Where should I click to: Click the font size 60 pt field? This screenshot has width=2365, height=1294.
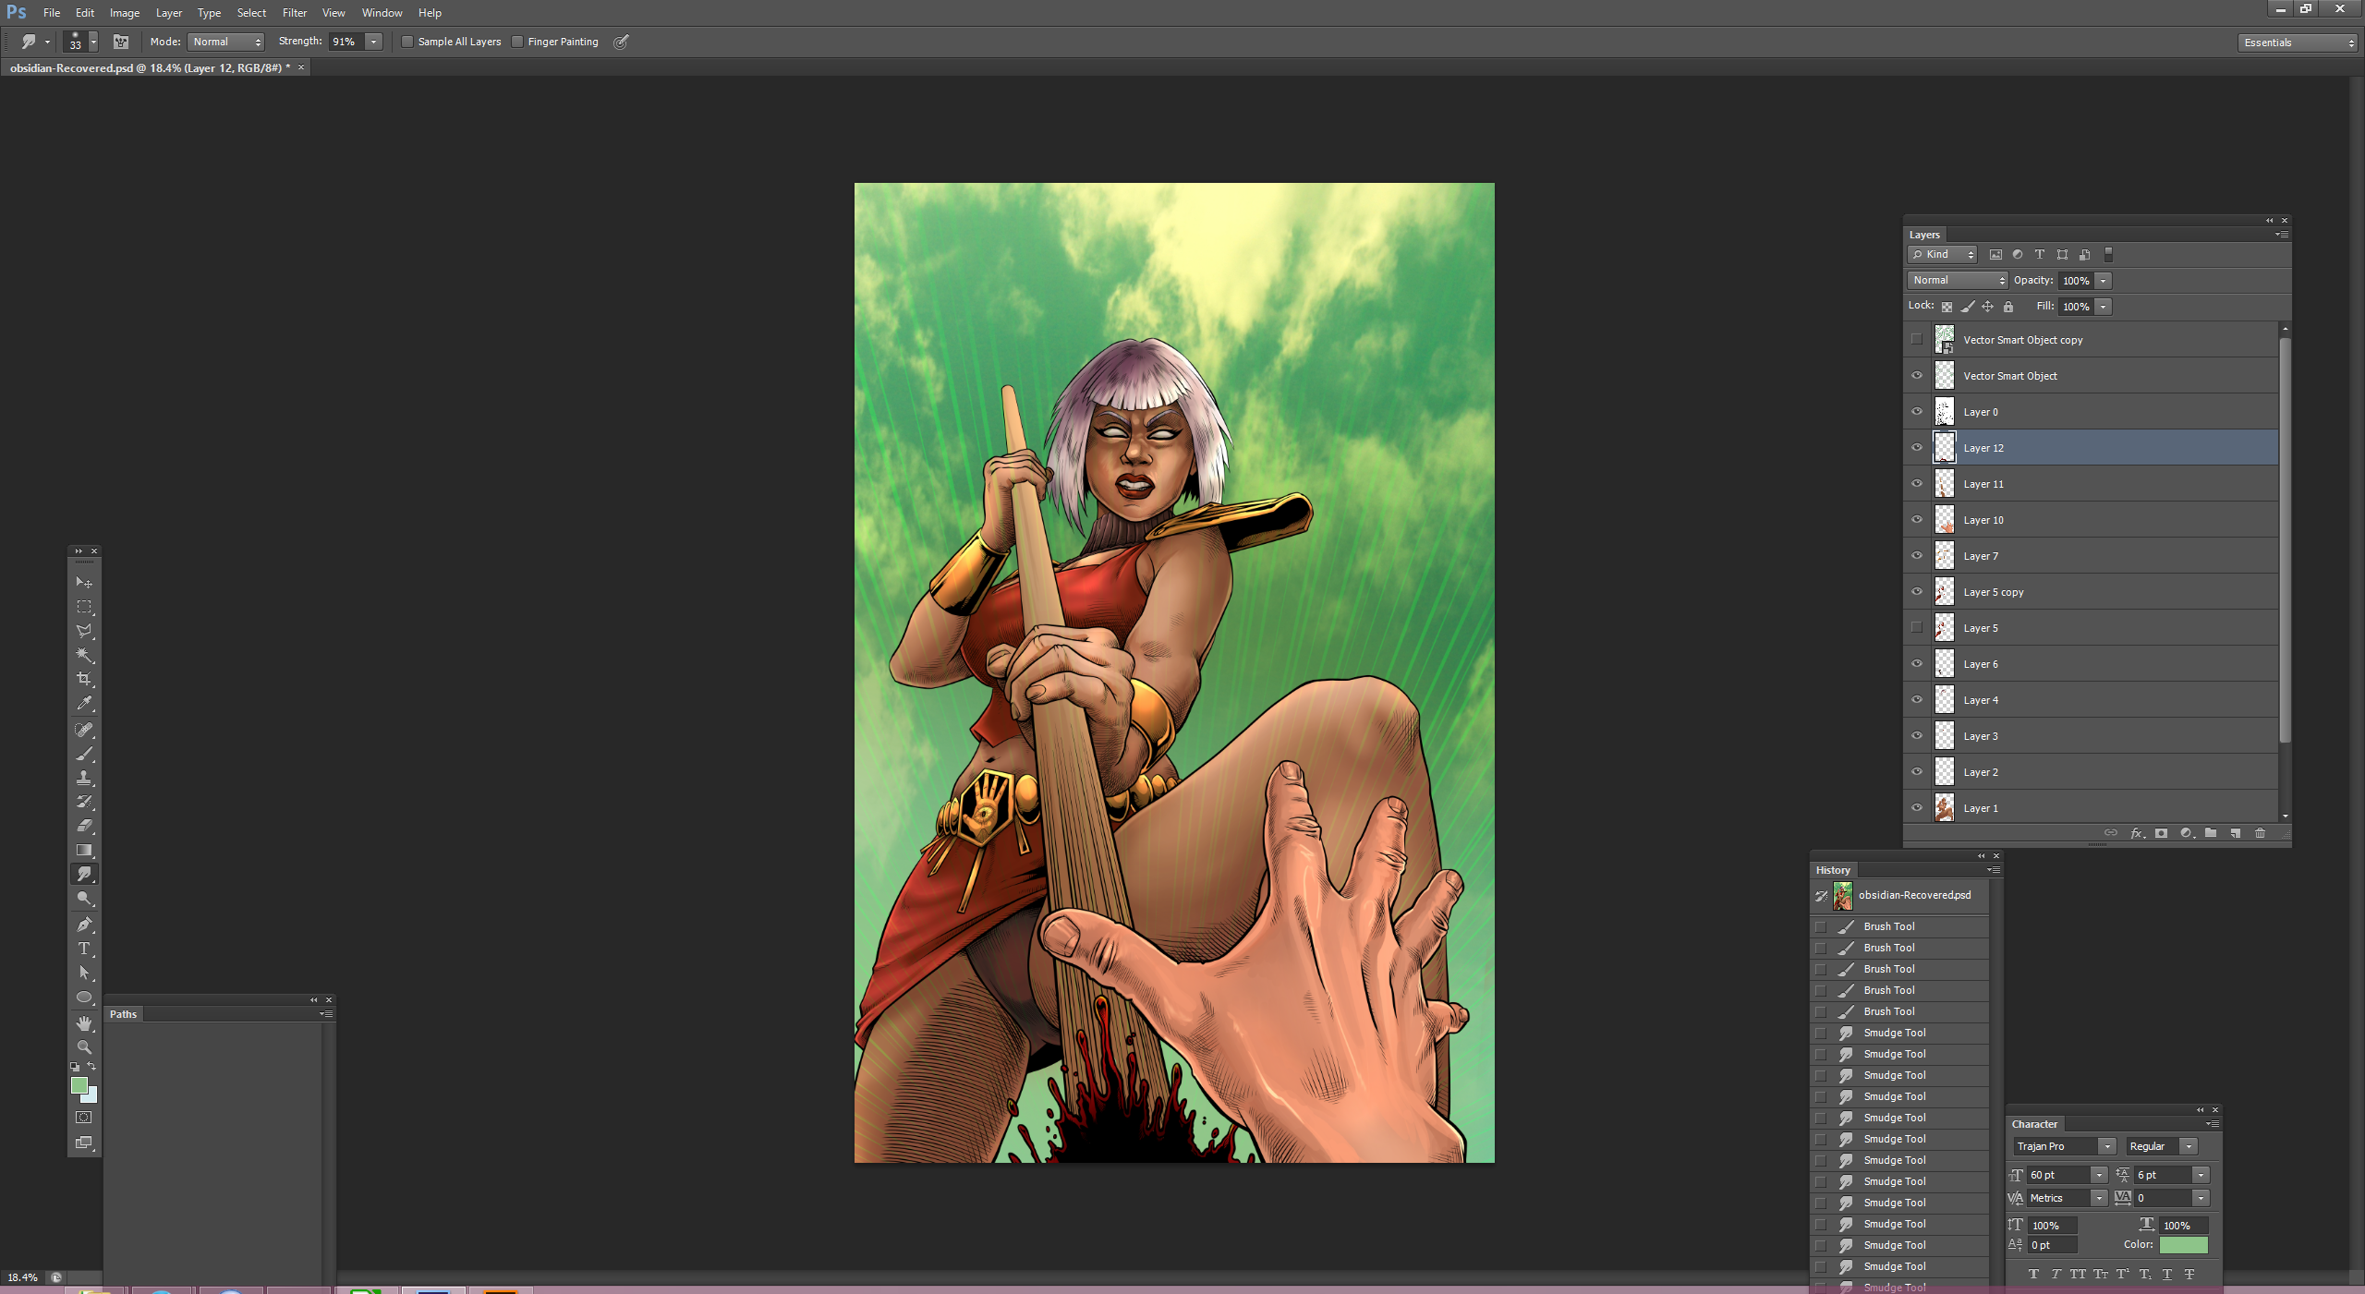(2058, 1175)
